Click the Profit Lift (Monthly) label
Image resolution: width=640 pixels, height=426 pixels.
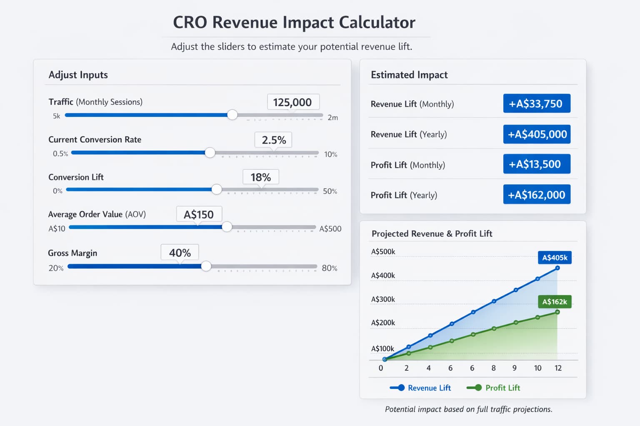click(x=408, y=165)
